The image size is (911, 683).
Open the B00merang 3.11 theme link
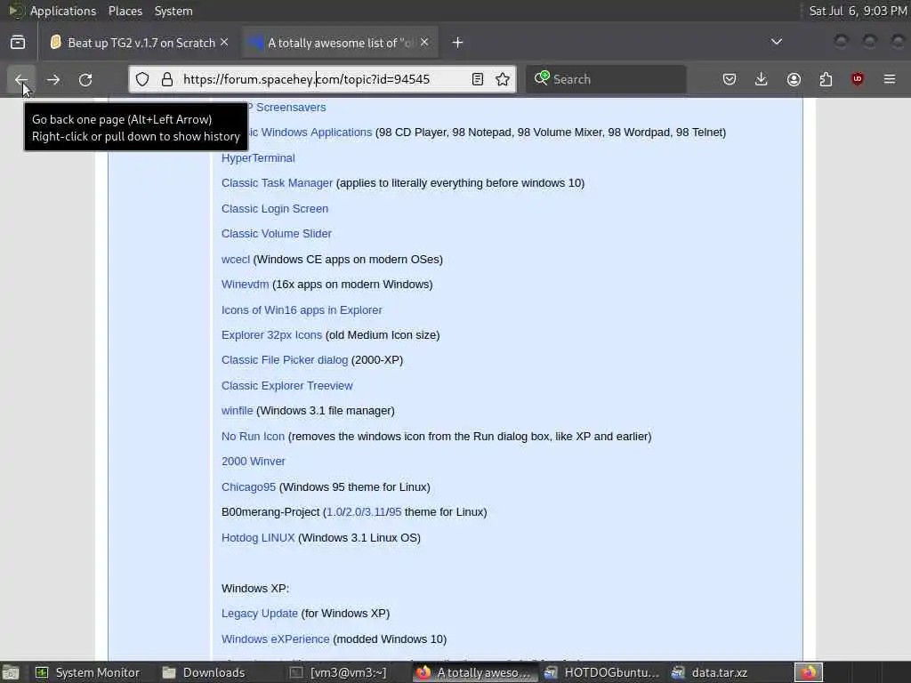point(375,512)
